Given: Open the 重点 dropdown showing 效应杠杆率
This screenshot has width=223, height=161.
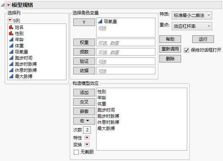Looking at the screenshot, I should [192, 26].
